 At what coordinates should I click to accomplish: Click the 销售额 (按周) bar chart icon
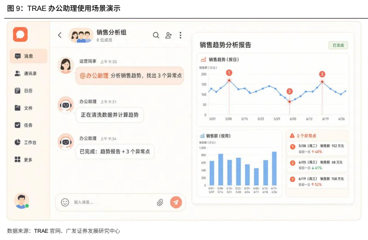[202, 136]
